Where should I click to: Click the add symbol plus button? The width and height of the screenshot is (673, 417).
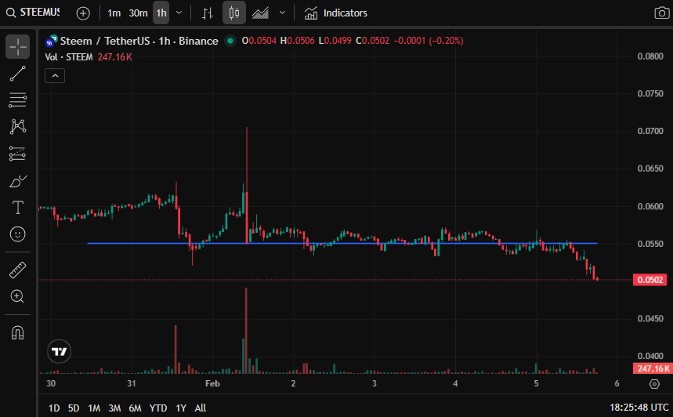[x=83, y=13]
